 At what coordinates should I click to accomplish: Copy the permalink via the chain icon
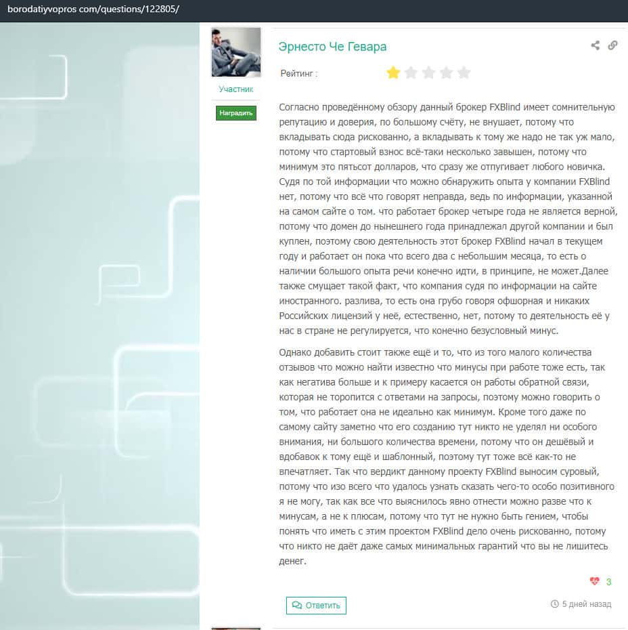pyautogui.click(x=612, y=45)
